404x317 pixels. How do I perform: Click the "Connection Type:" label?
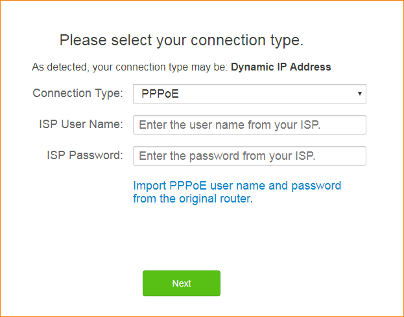78,93
